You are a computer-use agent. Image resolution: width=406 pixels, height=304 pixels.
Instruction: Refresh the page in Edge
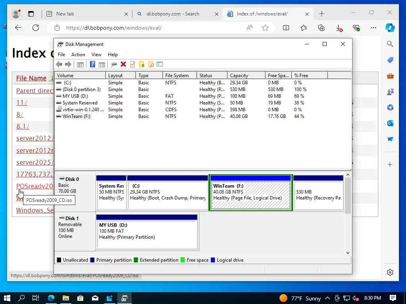click(x=36, y=28)
